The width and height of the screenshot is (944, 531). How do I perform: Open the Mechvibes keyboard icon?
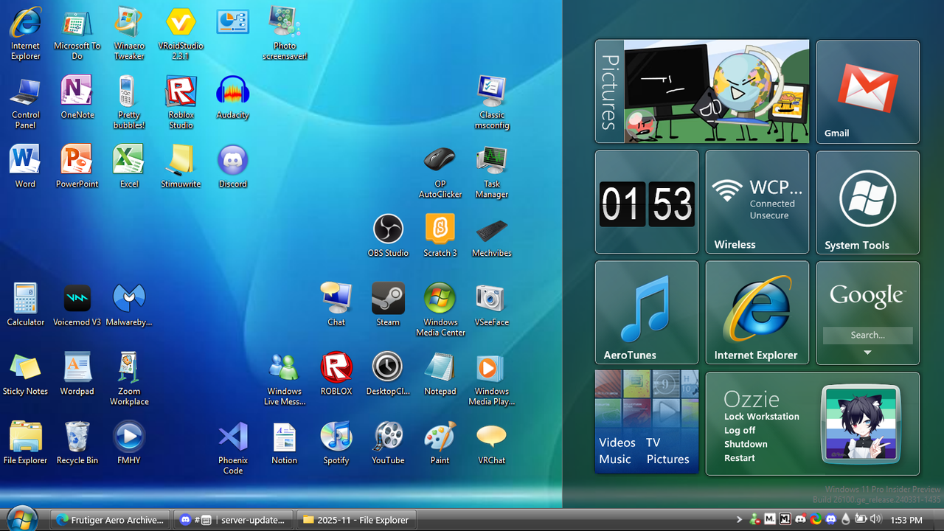pyautogui.click(x=492, y=235)
